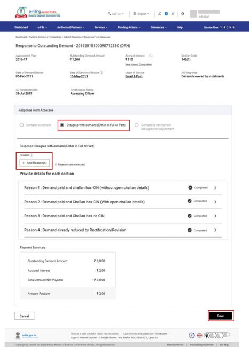Open Date of Service of Notice info icon
Viewport: 249px width, 347px height.
tap(101, 73)
